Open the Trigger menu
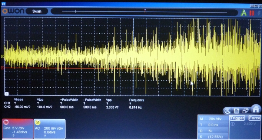The height and width of the screenshot is (140, 262). click(237, 118)
